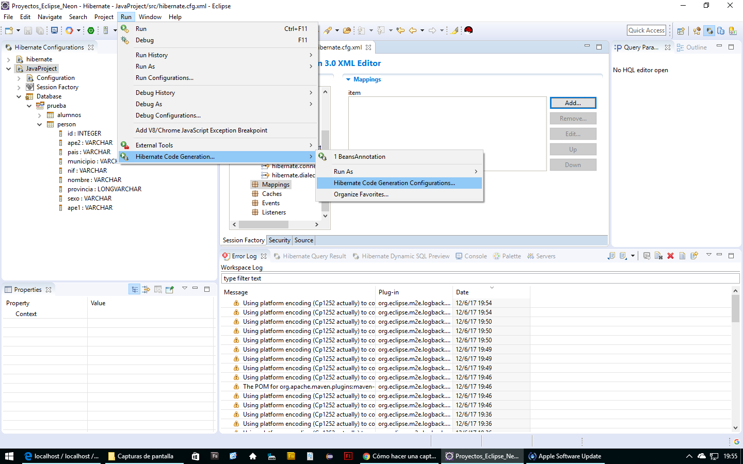Select Hibernate Code Generation Configurations menu entry
743x464 pixels.
coord(399,183)
